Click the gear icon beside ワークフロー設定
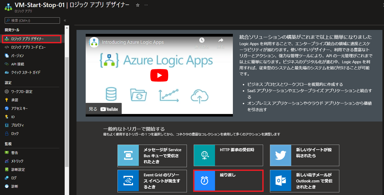The image size is (384, 195). 7,92
